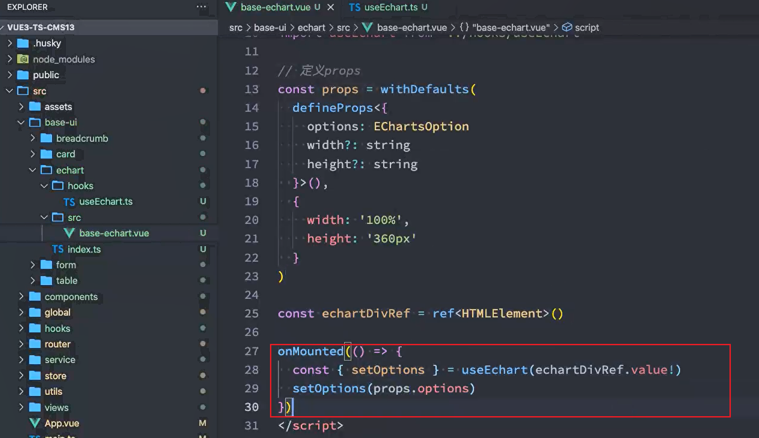759x438 pixels.
Task: Click base-ui in the breadcrumb path
Action: 270,28
